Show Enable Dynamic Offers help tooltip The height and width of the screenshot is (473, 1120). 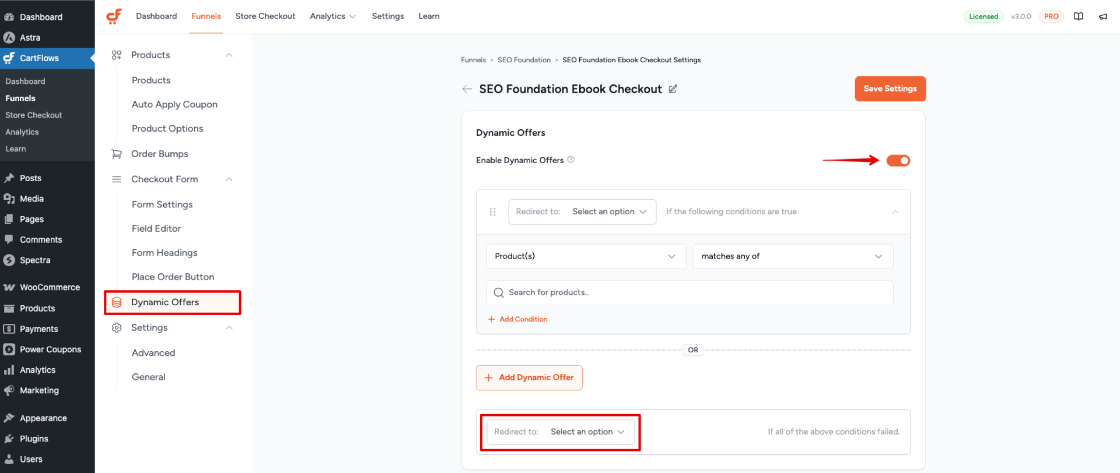pos(571,160)
